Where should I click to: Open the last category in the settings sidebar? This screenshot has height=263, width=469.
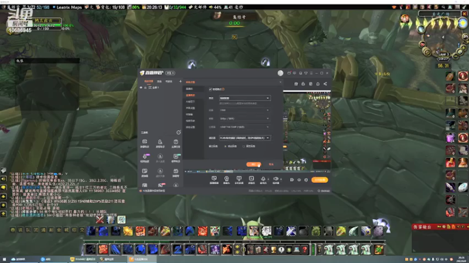(x=190, y=127)
